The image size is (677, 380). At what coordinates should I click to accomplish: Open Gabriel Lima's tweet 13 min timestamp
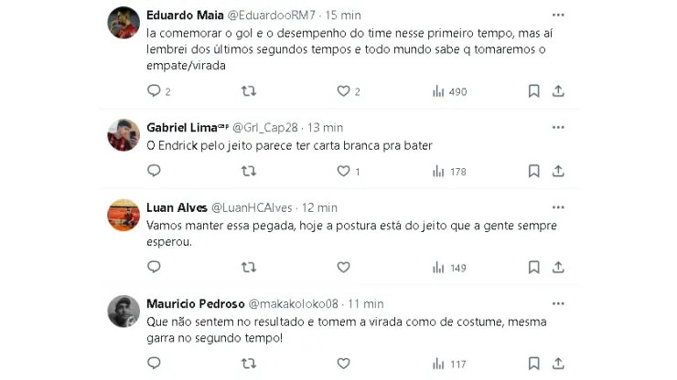click(325, 127)
